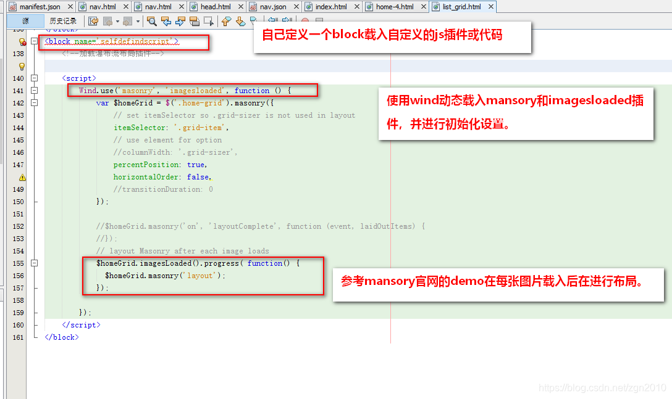Click the '//transitionDuration: 0' comment
Viewport: 672px width, 399px height.
163,189
